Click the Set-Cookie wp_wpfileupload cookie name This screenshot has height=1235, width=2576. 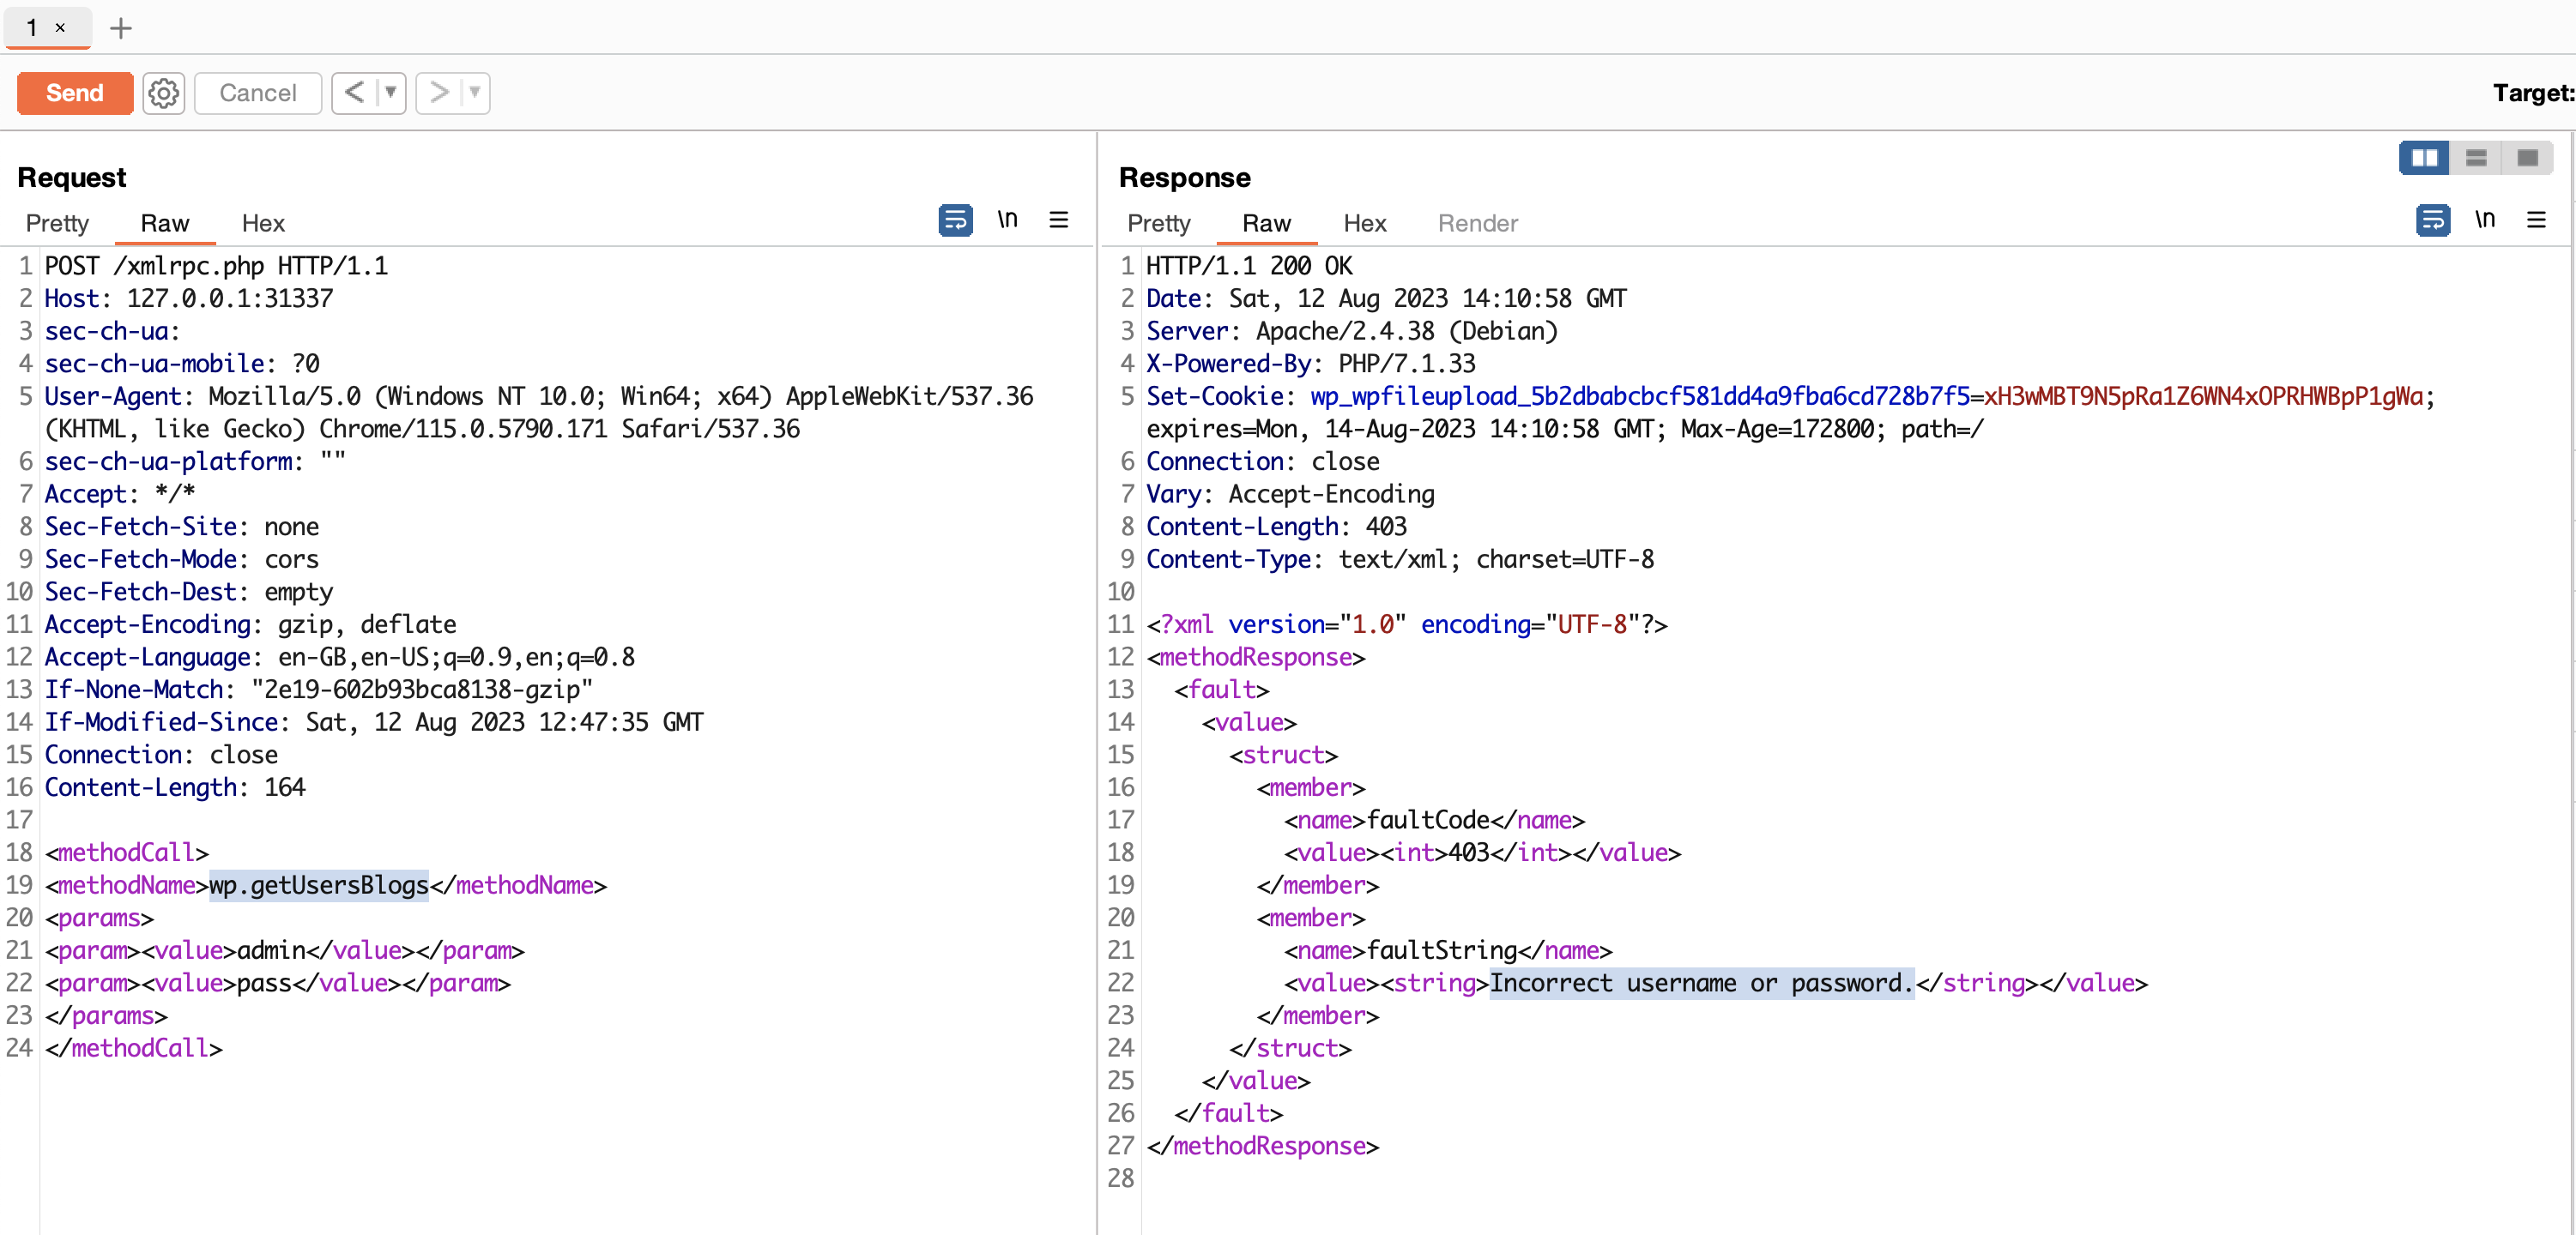(1640, 397)
